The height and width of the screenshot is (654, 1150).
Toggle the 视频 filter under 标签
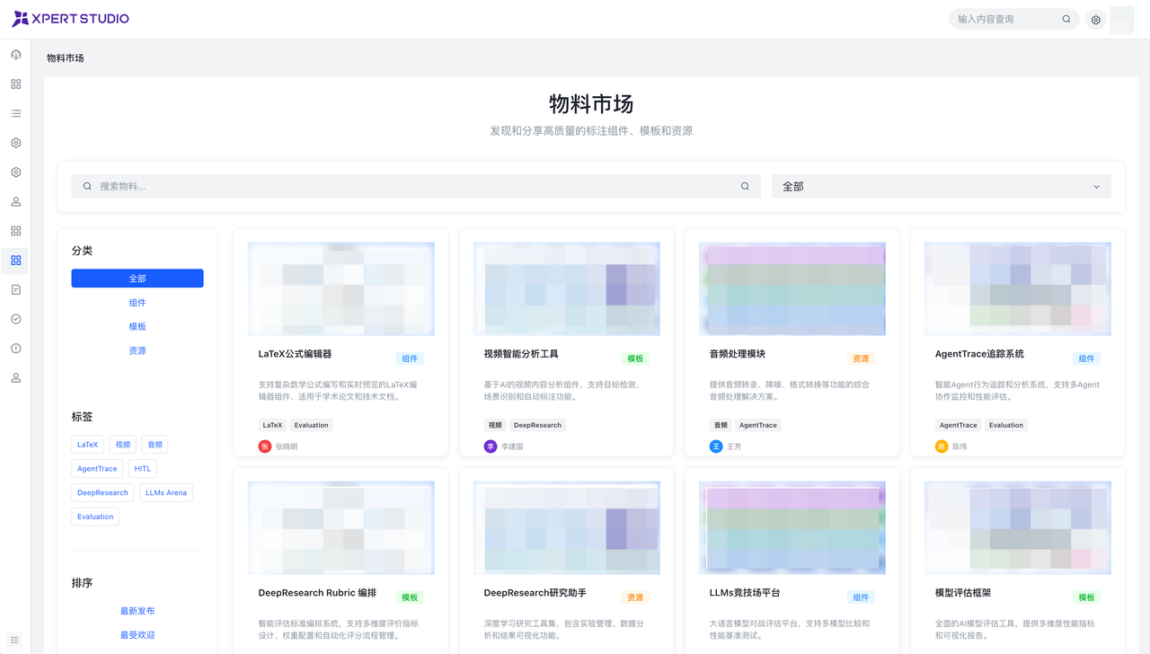click(123, 445)
